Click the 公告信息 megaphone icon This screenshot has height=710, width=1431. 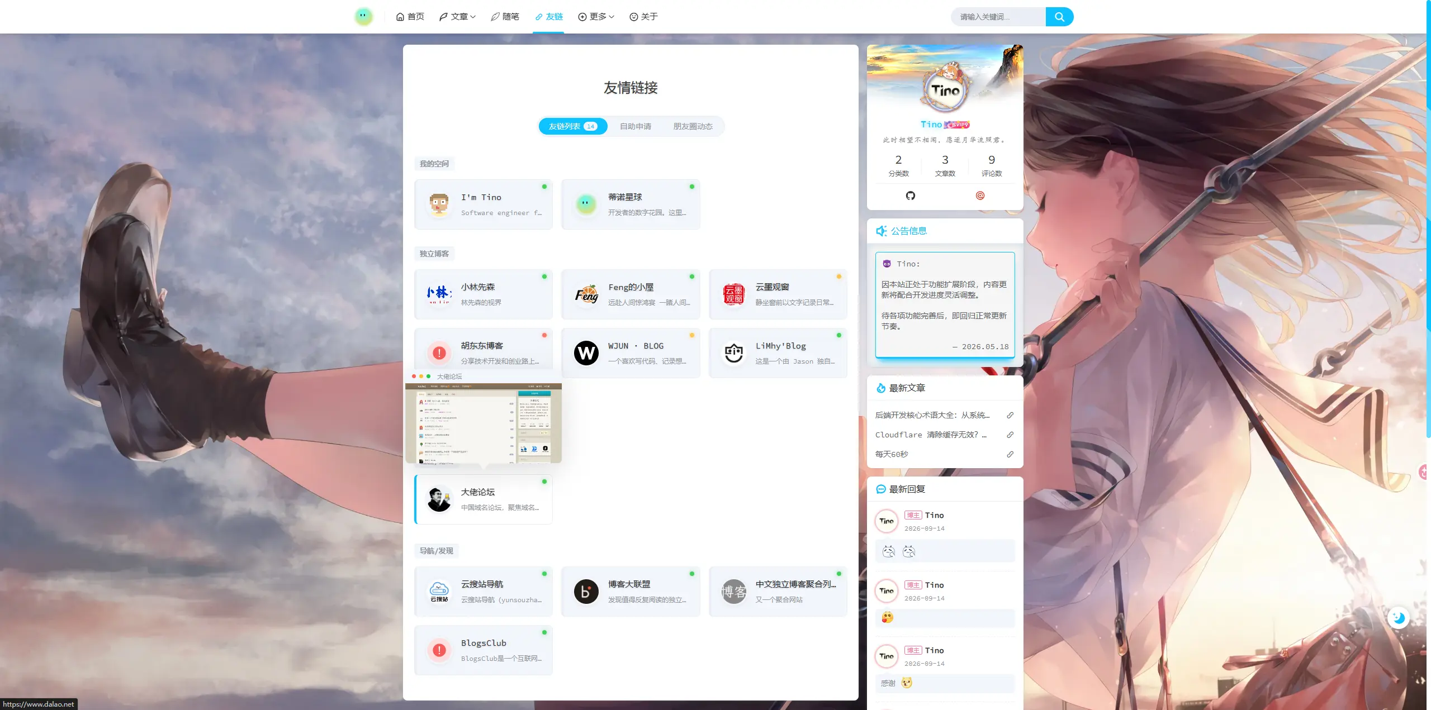(x=882, y=231)
